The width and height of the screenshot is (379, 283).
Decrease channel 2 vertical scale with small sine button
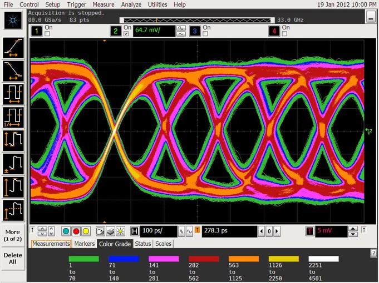click(x=181, y=34)
